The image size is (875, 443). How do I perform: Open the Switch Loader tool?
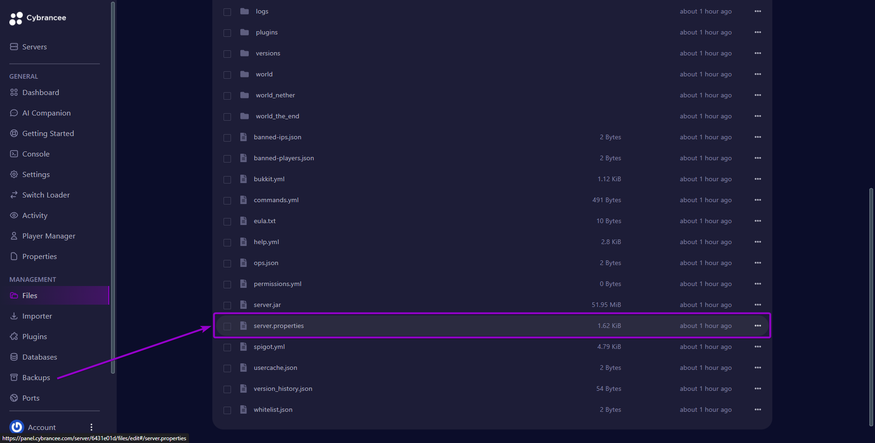coord(14,195)
